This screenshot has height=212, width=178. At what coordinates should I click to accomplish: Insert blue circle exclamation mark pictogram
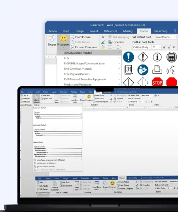(129, 57)
